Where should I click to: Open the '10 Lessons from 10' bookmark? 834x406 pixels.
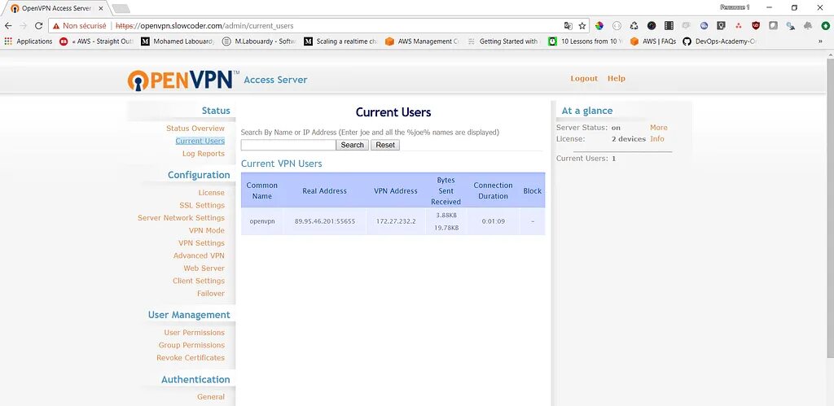point(586,41)
